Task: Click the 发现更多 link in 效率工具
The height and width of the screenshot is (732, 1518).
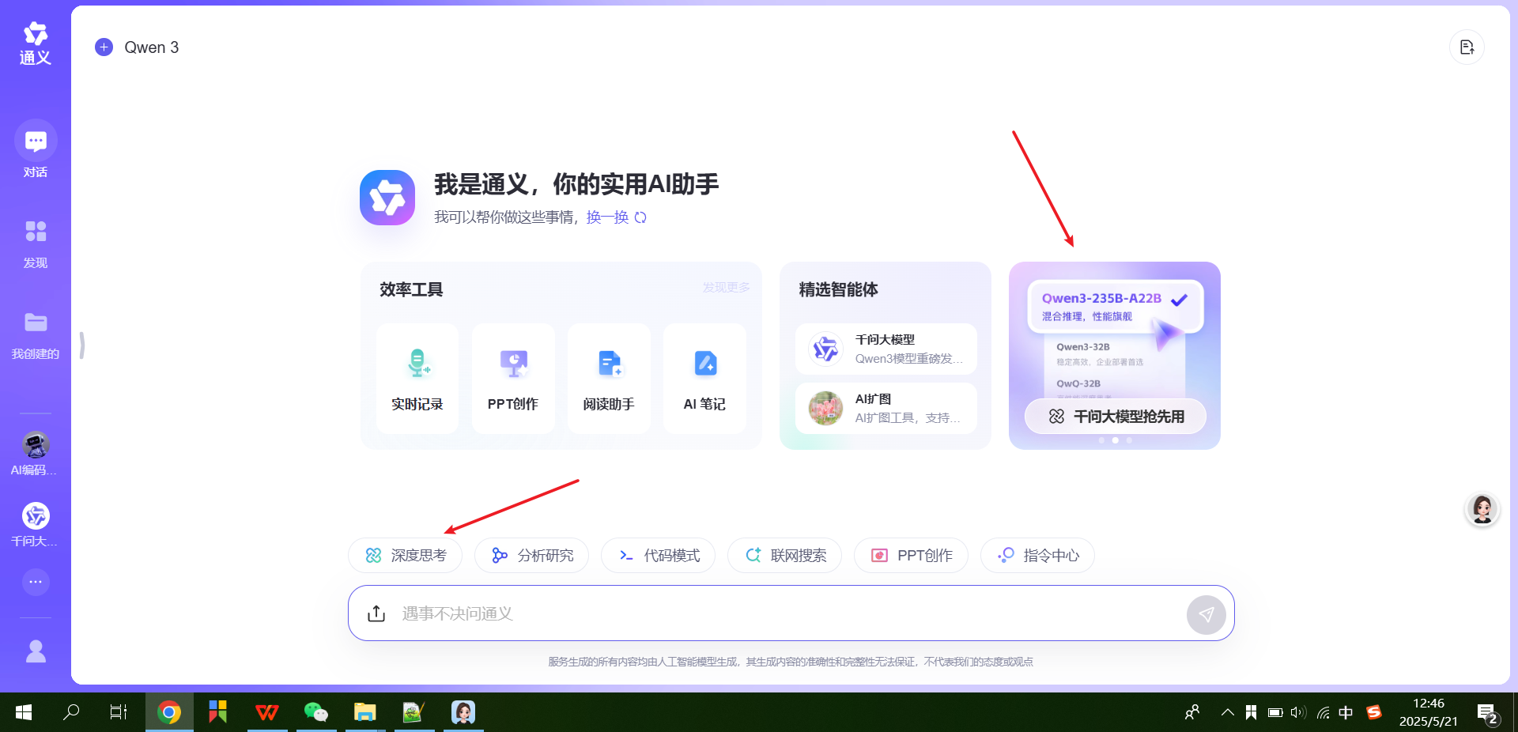Action: tap(727, 288)
